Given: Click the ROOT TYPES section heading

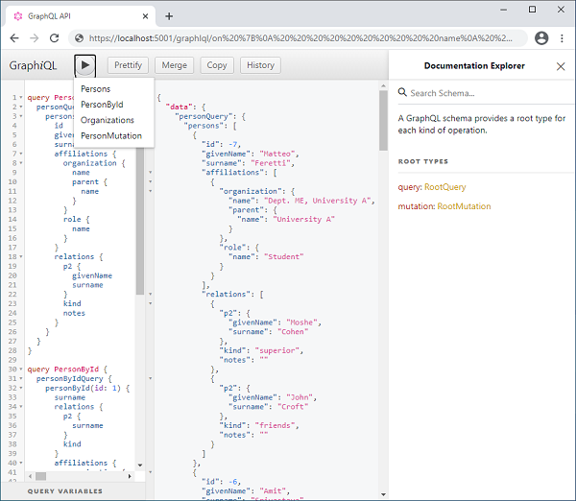Looking at the screenshot, I should 422,161.
